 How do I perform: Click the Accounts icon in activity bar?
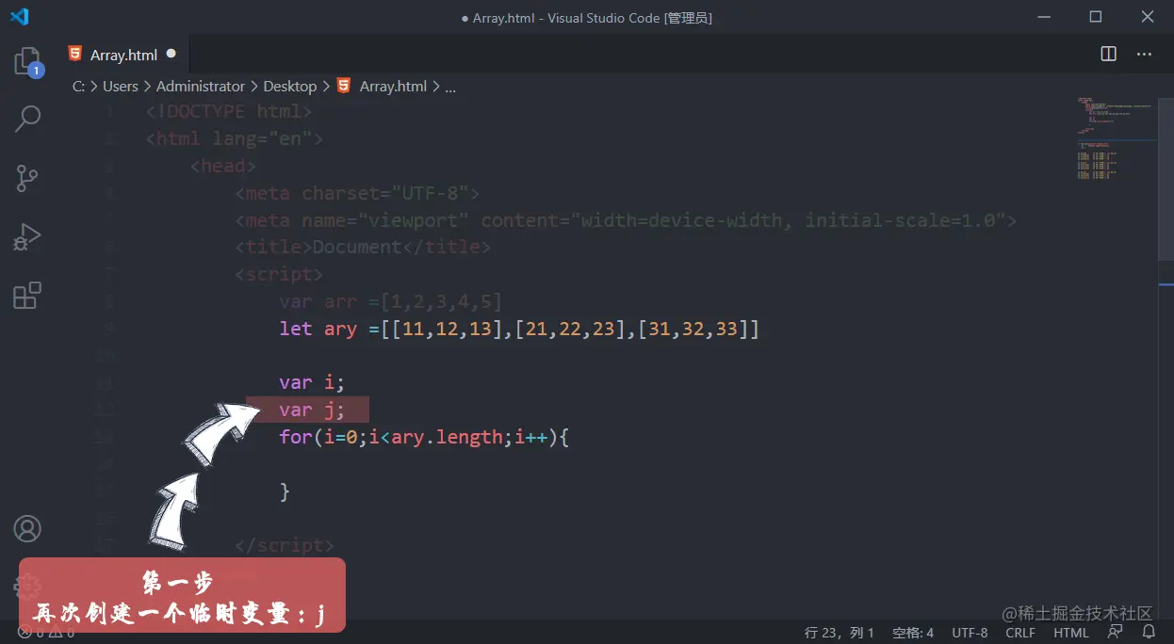[27, 528]
